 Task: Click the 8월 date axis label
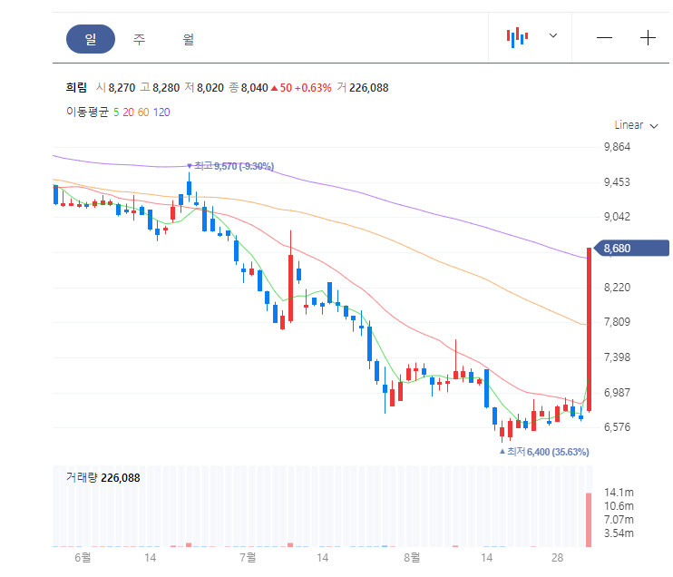412,558
